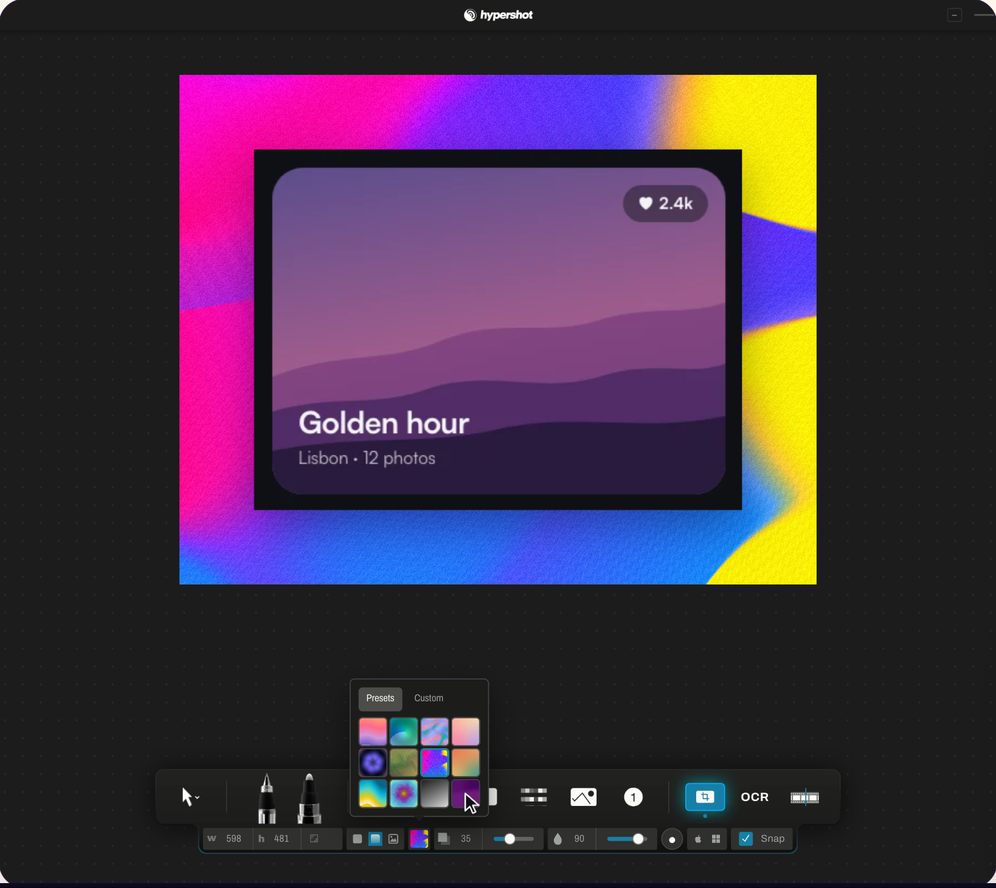Click the hypershot logo in title bar
The image size is (996, 888).
pyautogui.click(x=498, y=15)
